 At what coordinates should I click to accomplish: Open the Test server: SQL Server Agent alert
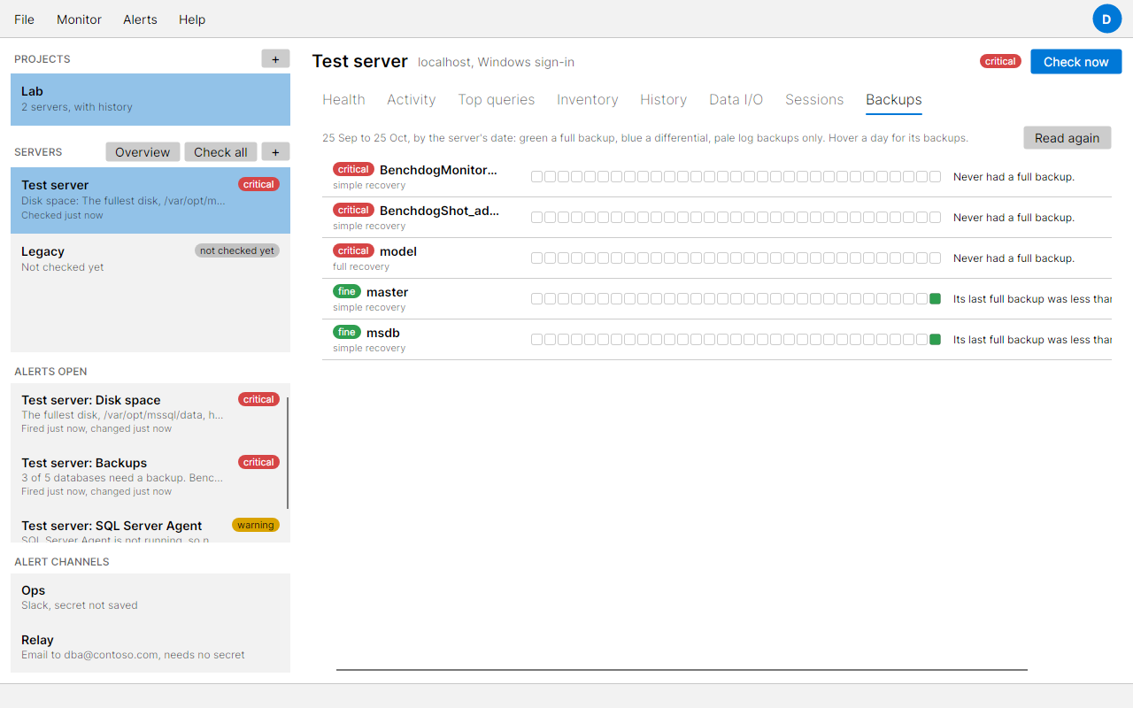pyautogui.click(x=149, y=527)
